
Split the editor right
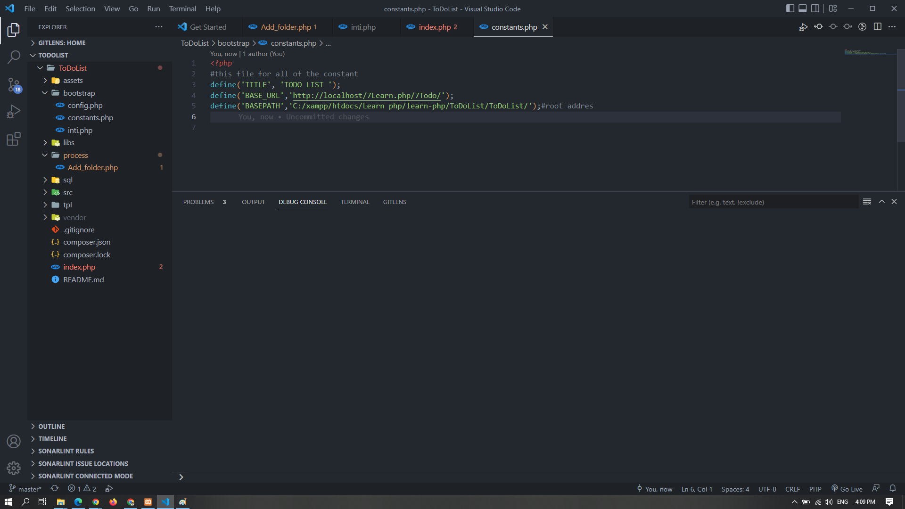pos(877,27)
